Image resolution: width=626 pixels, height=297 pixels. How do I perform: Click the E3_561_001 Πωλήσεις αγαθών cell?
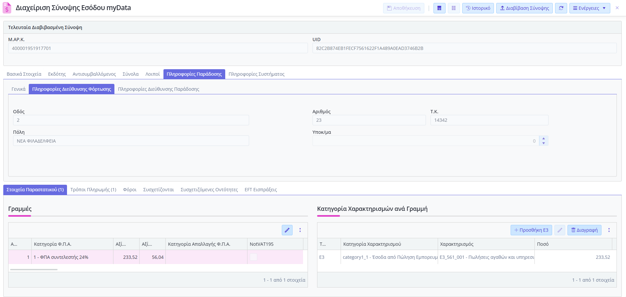(486, 257)
